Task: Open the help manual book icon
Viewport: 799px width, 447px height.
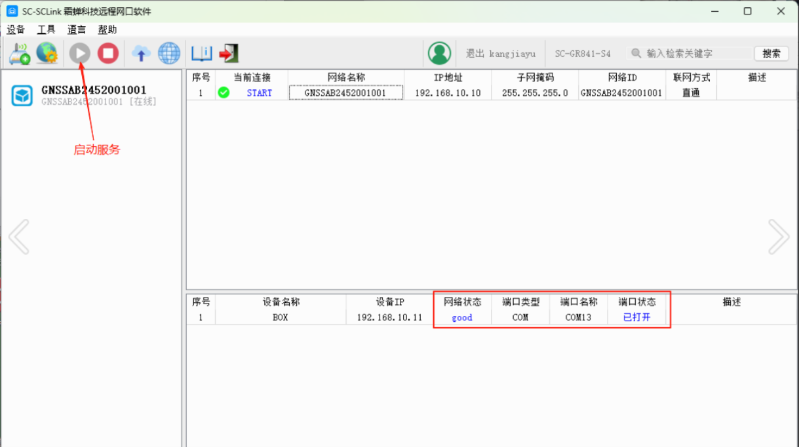Action: 201,53
